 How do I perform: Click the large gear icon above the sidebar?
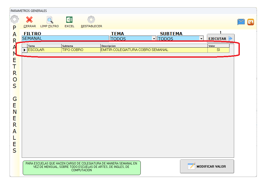(x=14, y=20)
